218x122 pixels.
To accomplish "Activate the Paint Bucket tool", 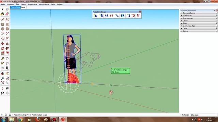I will tap(2, 14).
